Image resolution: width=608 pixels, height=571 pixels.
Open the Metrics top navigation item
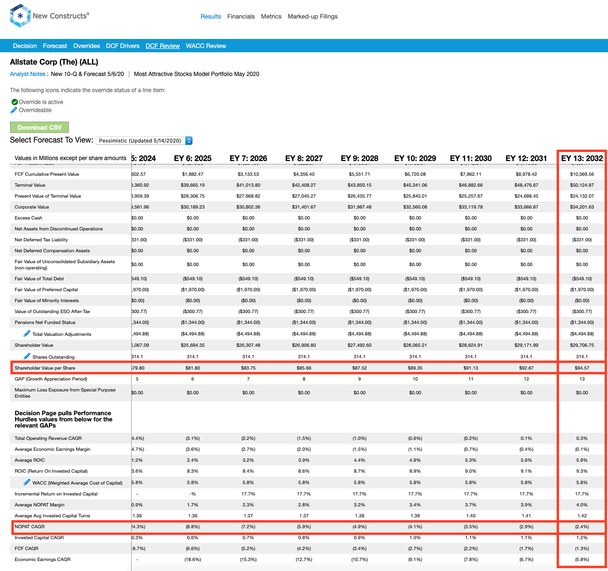pos(271,17)
